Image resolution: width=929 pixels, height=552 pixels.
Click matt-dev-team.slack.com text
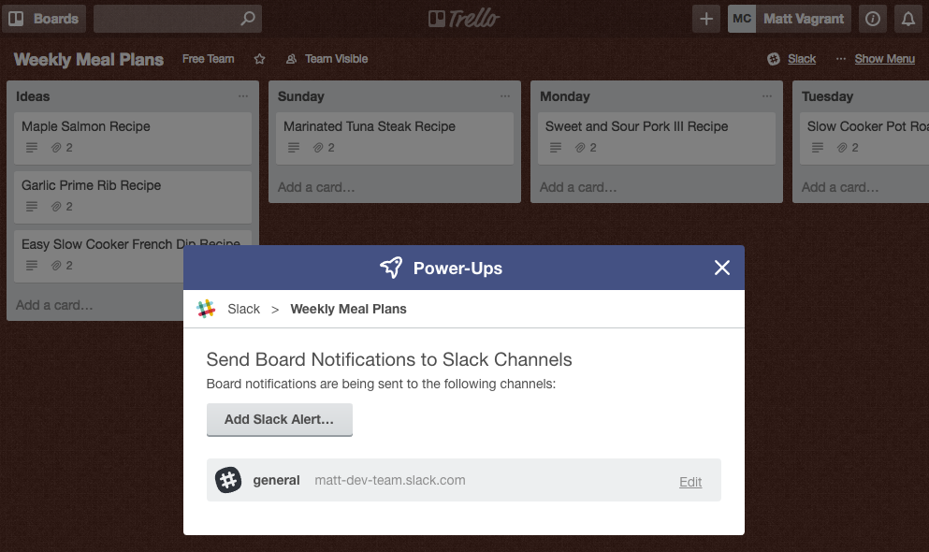point(390,480)
